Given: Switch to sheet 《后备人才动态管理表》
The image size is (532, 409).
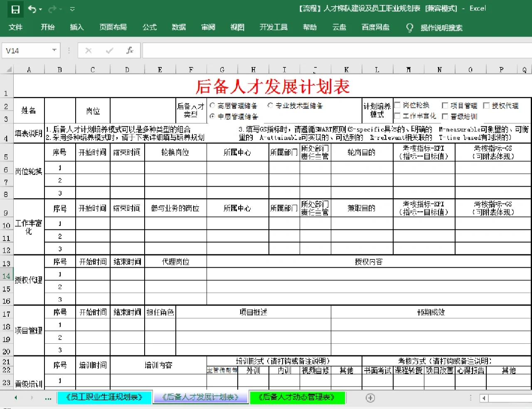Looking at the screenshot, I should 297,397.
